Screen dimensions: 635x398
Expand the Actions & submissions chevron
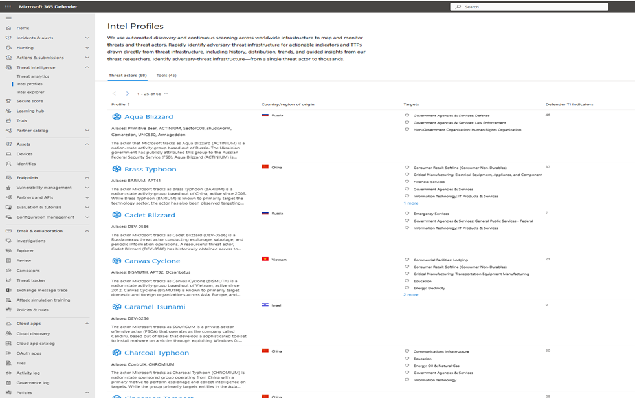click(x=87, y=58)
